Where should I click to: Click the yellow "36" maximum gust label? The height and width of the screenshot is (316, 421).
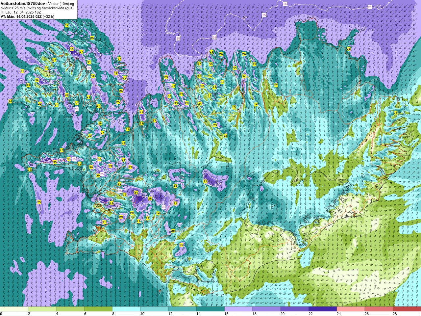coord(72,49)
